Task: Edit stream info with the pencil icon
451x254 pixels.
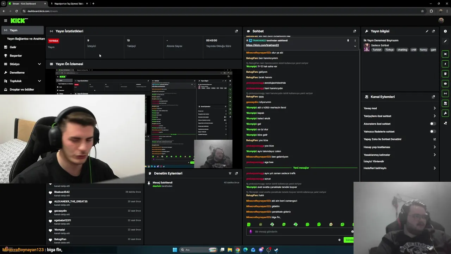Action: pyautogui.click(x=427, y=31)
